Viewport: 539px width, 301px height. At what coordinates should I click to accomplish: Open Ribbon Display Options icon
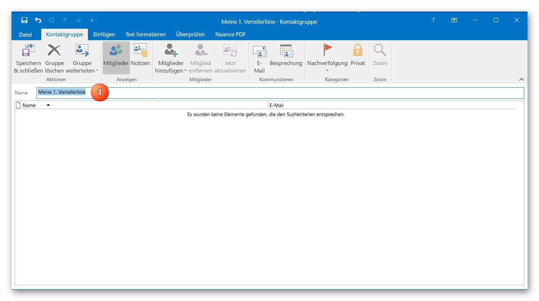pyautogui.click(x=454, y=20)
